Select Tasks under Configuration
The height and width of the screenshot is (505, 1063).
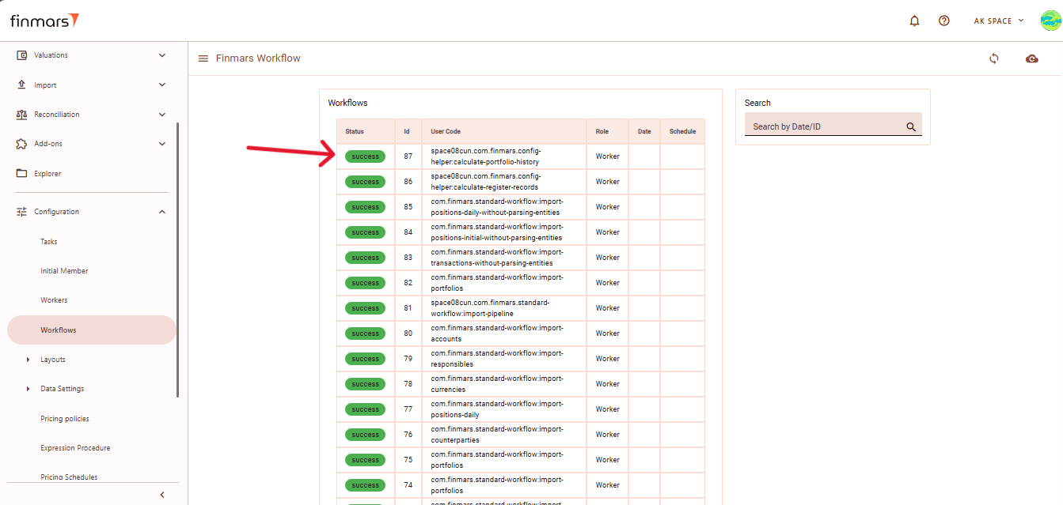point(49,242)
